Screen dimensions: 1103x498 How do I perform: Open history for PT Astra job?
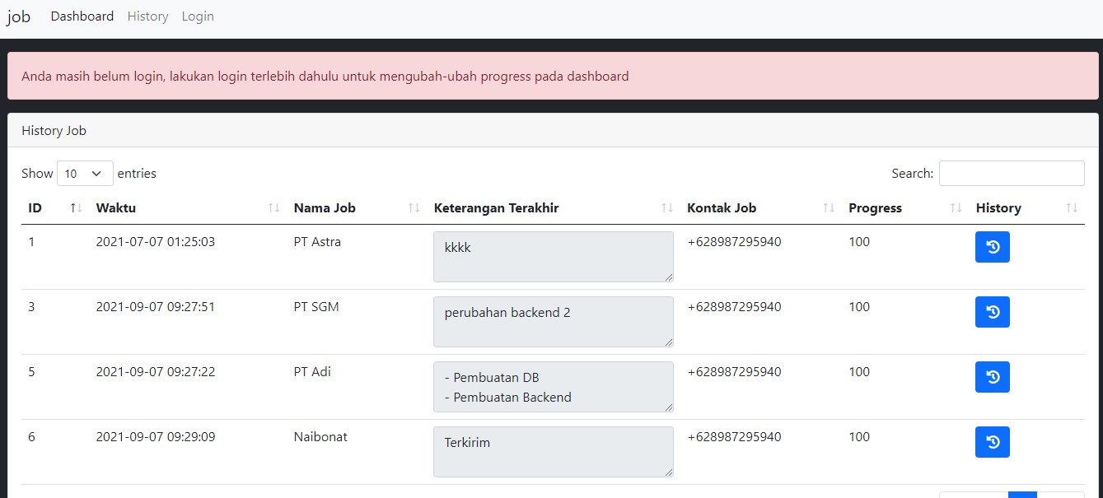992,247
